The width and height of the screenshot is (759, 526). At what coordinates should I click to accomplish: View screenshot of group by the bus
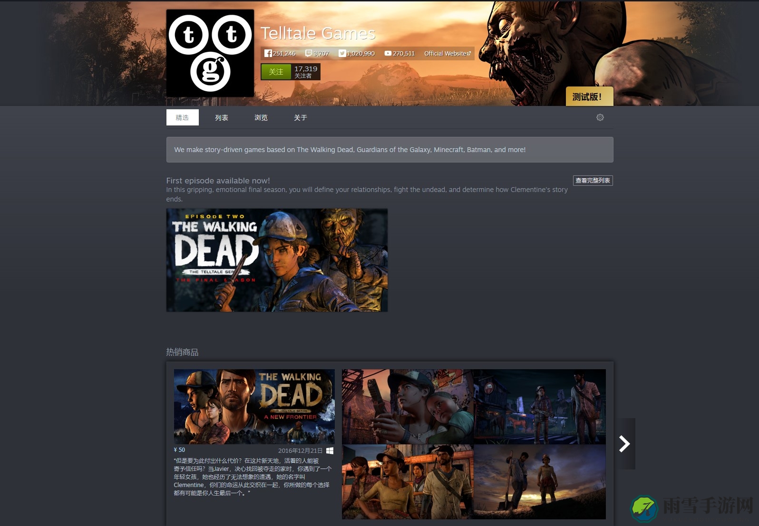click(x=408, y=482)
